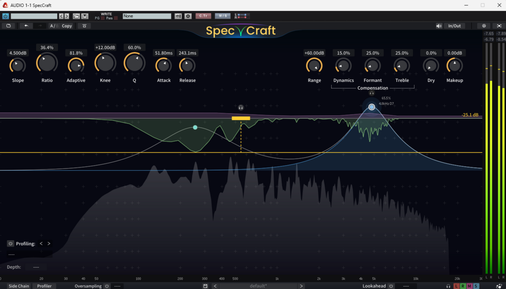Viewport: 506px width, 289px height.
Task: Open the bottom-right corner options icon
Action: 499,286
